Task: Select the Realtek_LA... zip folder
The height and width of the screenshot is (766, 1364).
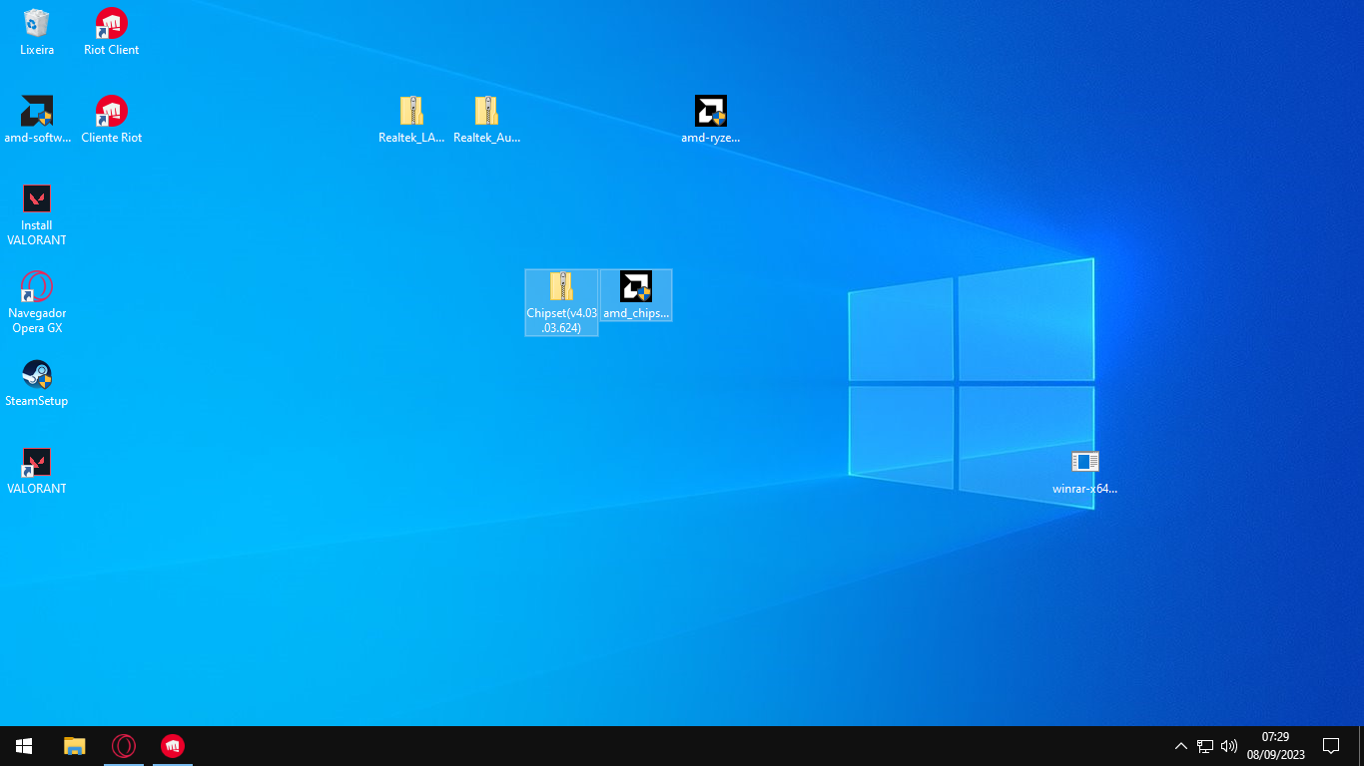Action: coord(411,120)
